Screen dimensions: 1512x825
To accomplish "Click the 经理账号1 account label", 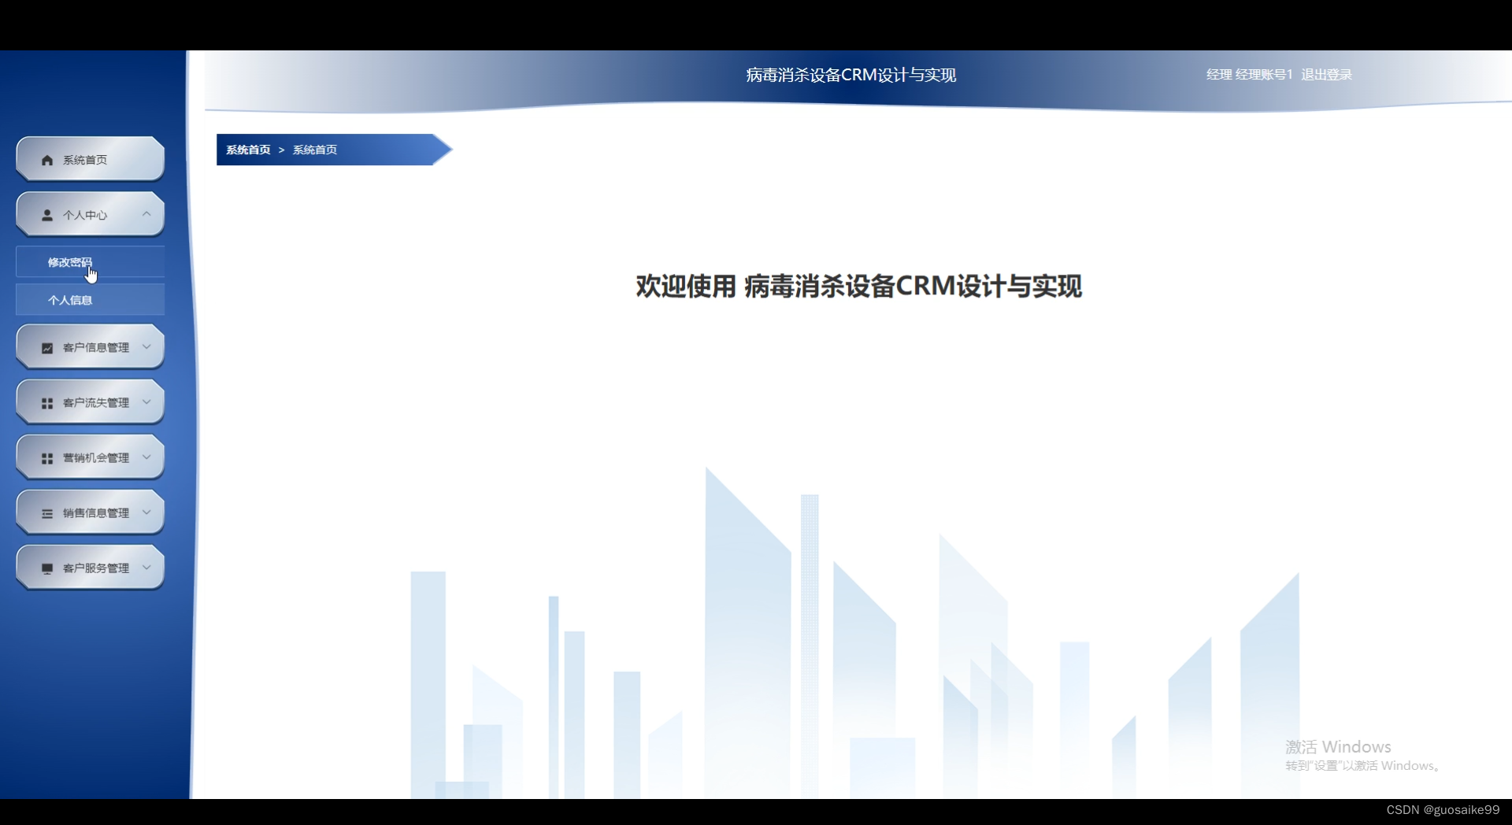I will coord(1262,75).
